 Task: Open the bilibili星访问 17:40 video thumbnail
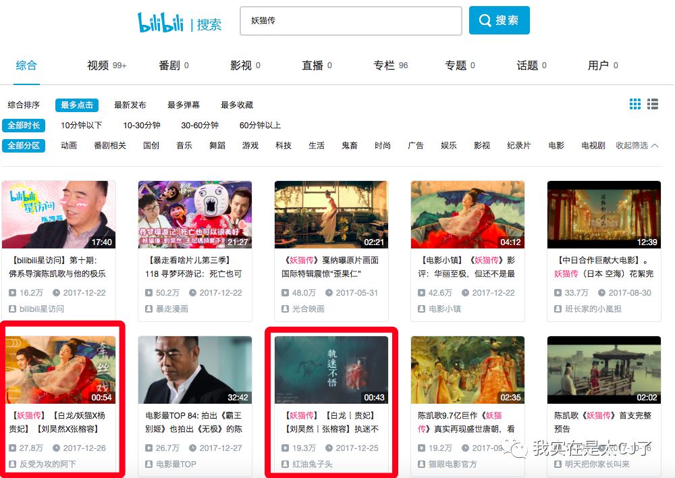(59, 215)
